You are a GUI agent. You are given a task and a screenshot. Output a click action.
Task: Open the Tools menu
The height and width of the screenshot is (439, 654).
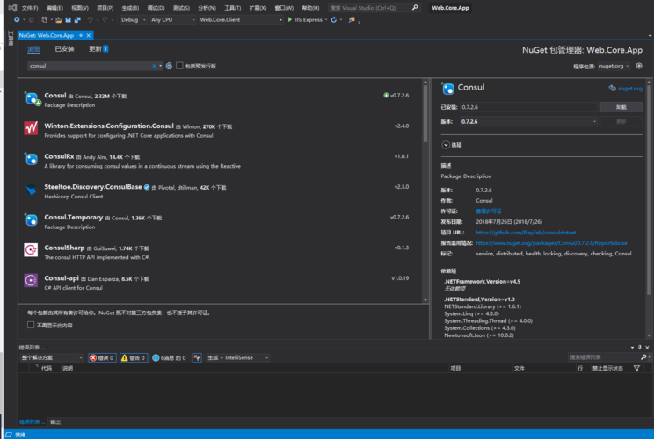click(232, 8)
